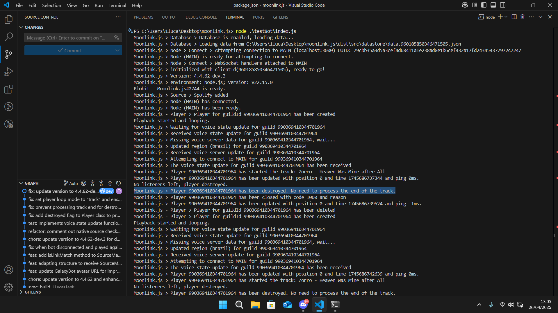558x313 pixels.
Task: Collapse the GRAPH section
Action: 21,183
